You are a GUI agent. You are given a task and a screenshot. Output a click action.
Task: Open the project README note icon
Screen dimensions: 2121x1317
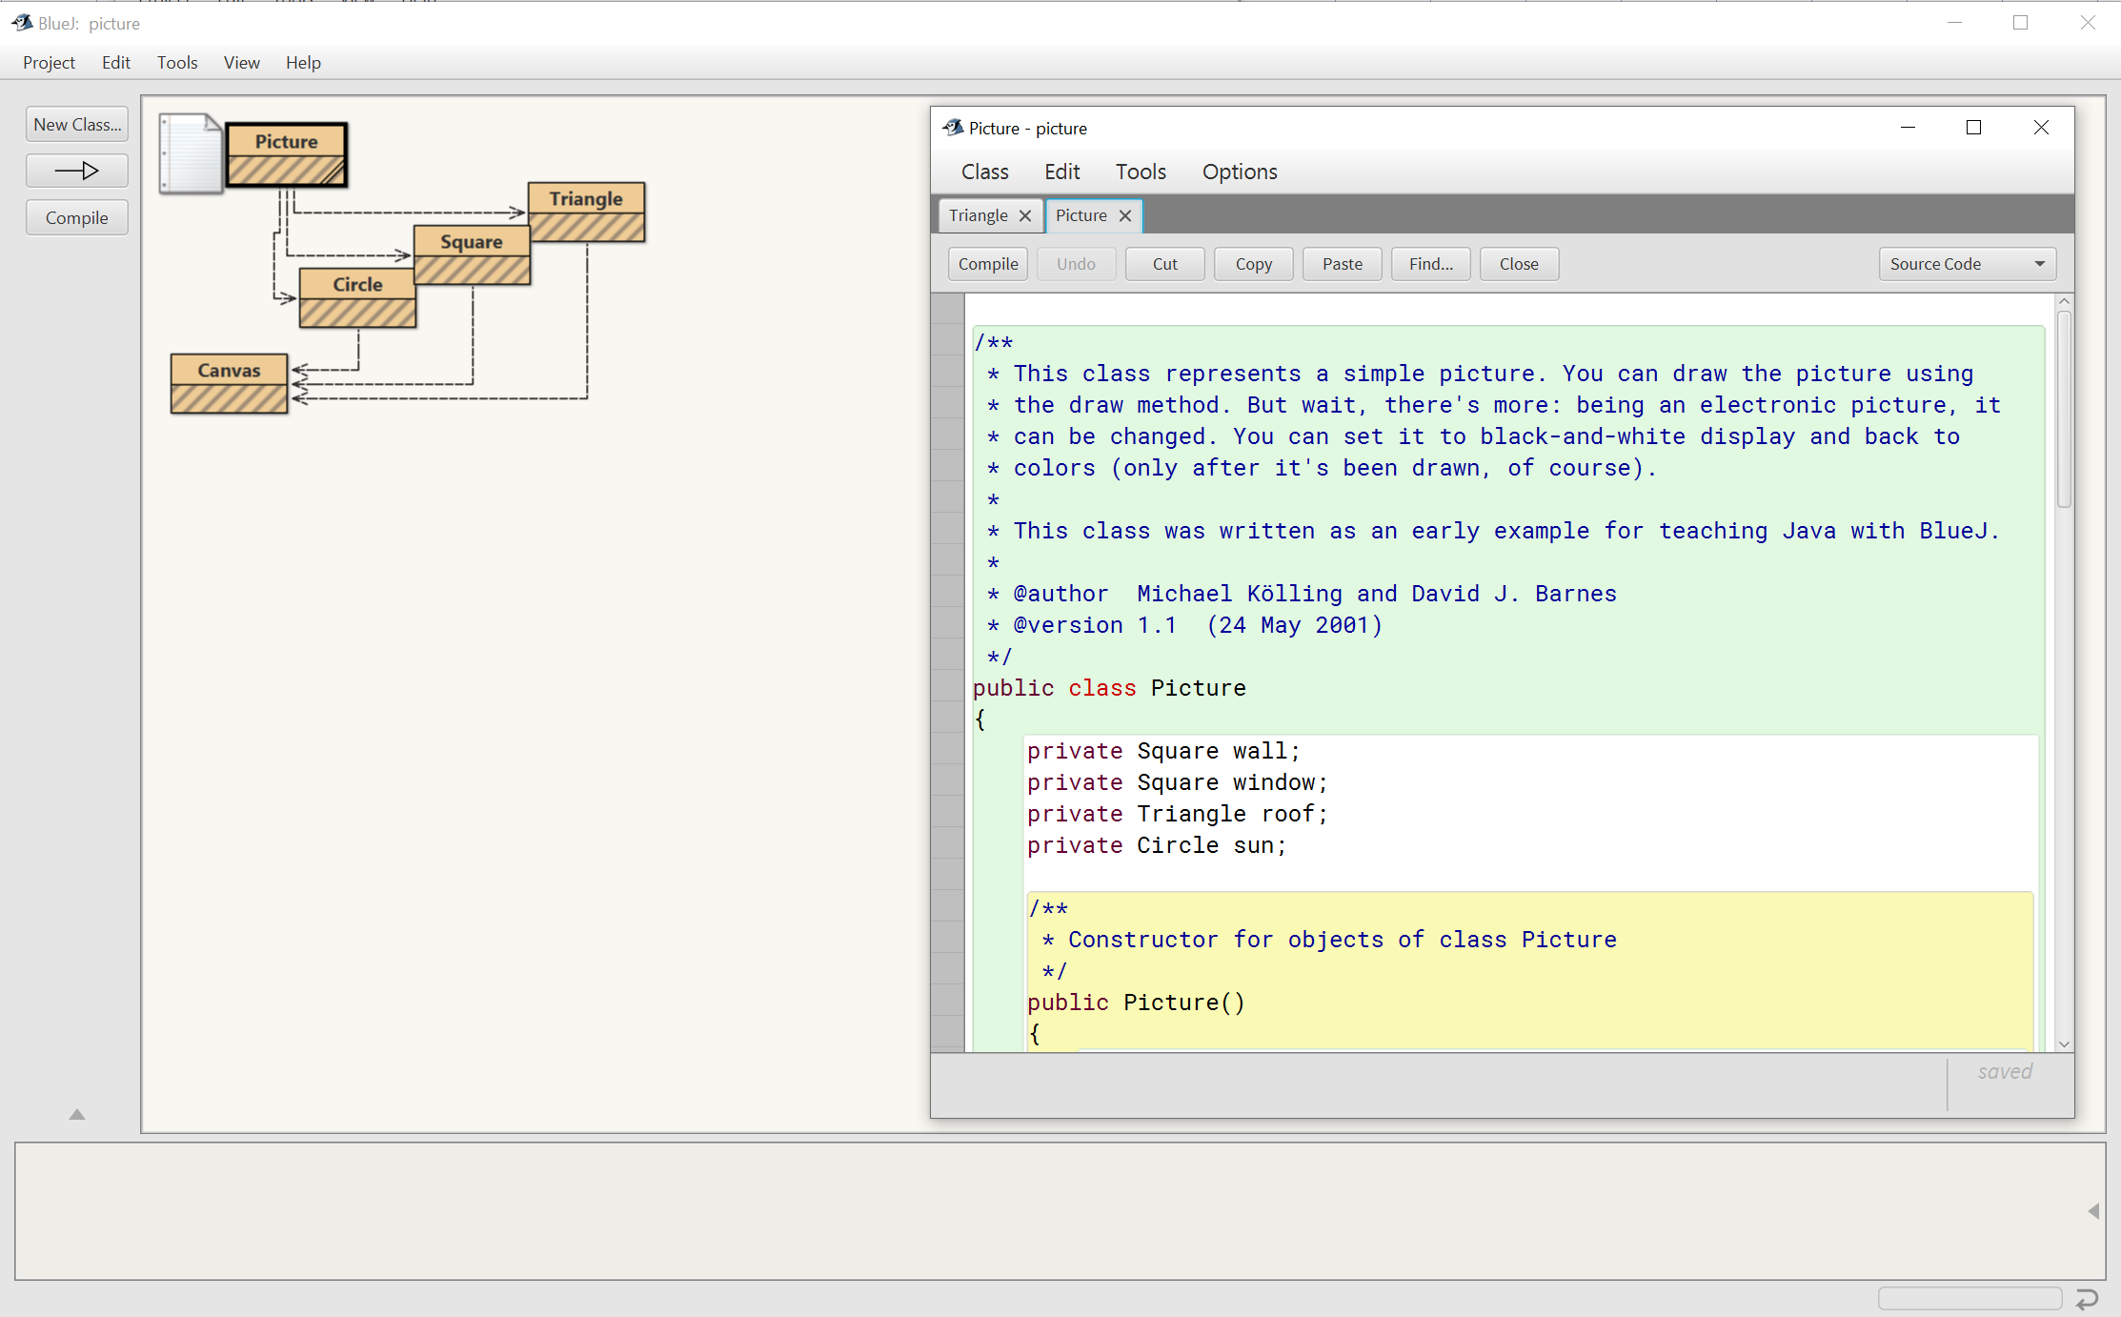(190, 152)
